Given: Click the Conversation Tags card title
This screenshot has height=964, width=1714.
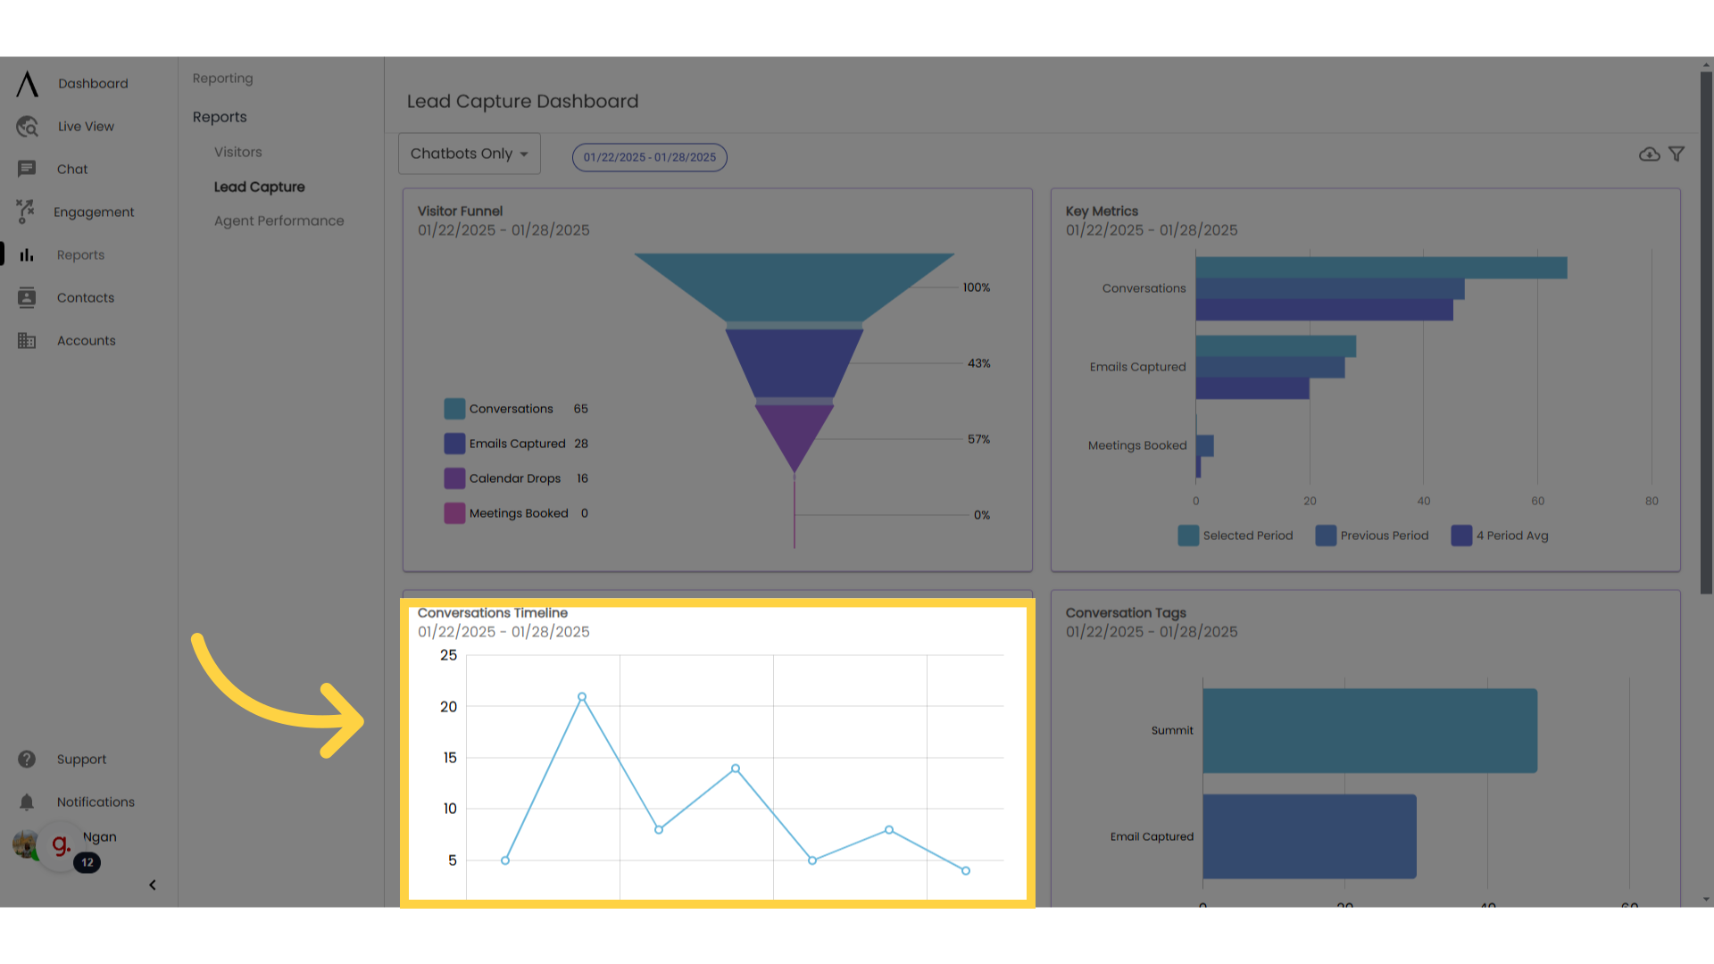Looking at the screenshot, I should point(1126,613).
